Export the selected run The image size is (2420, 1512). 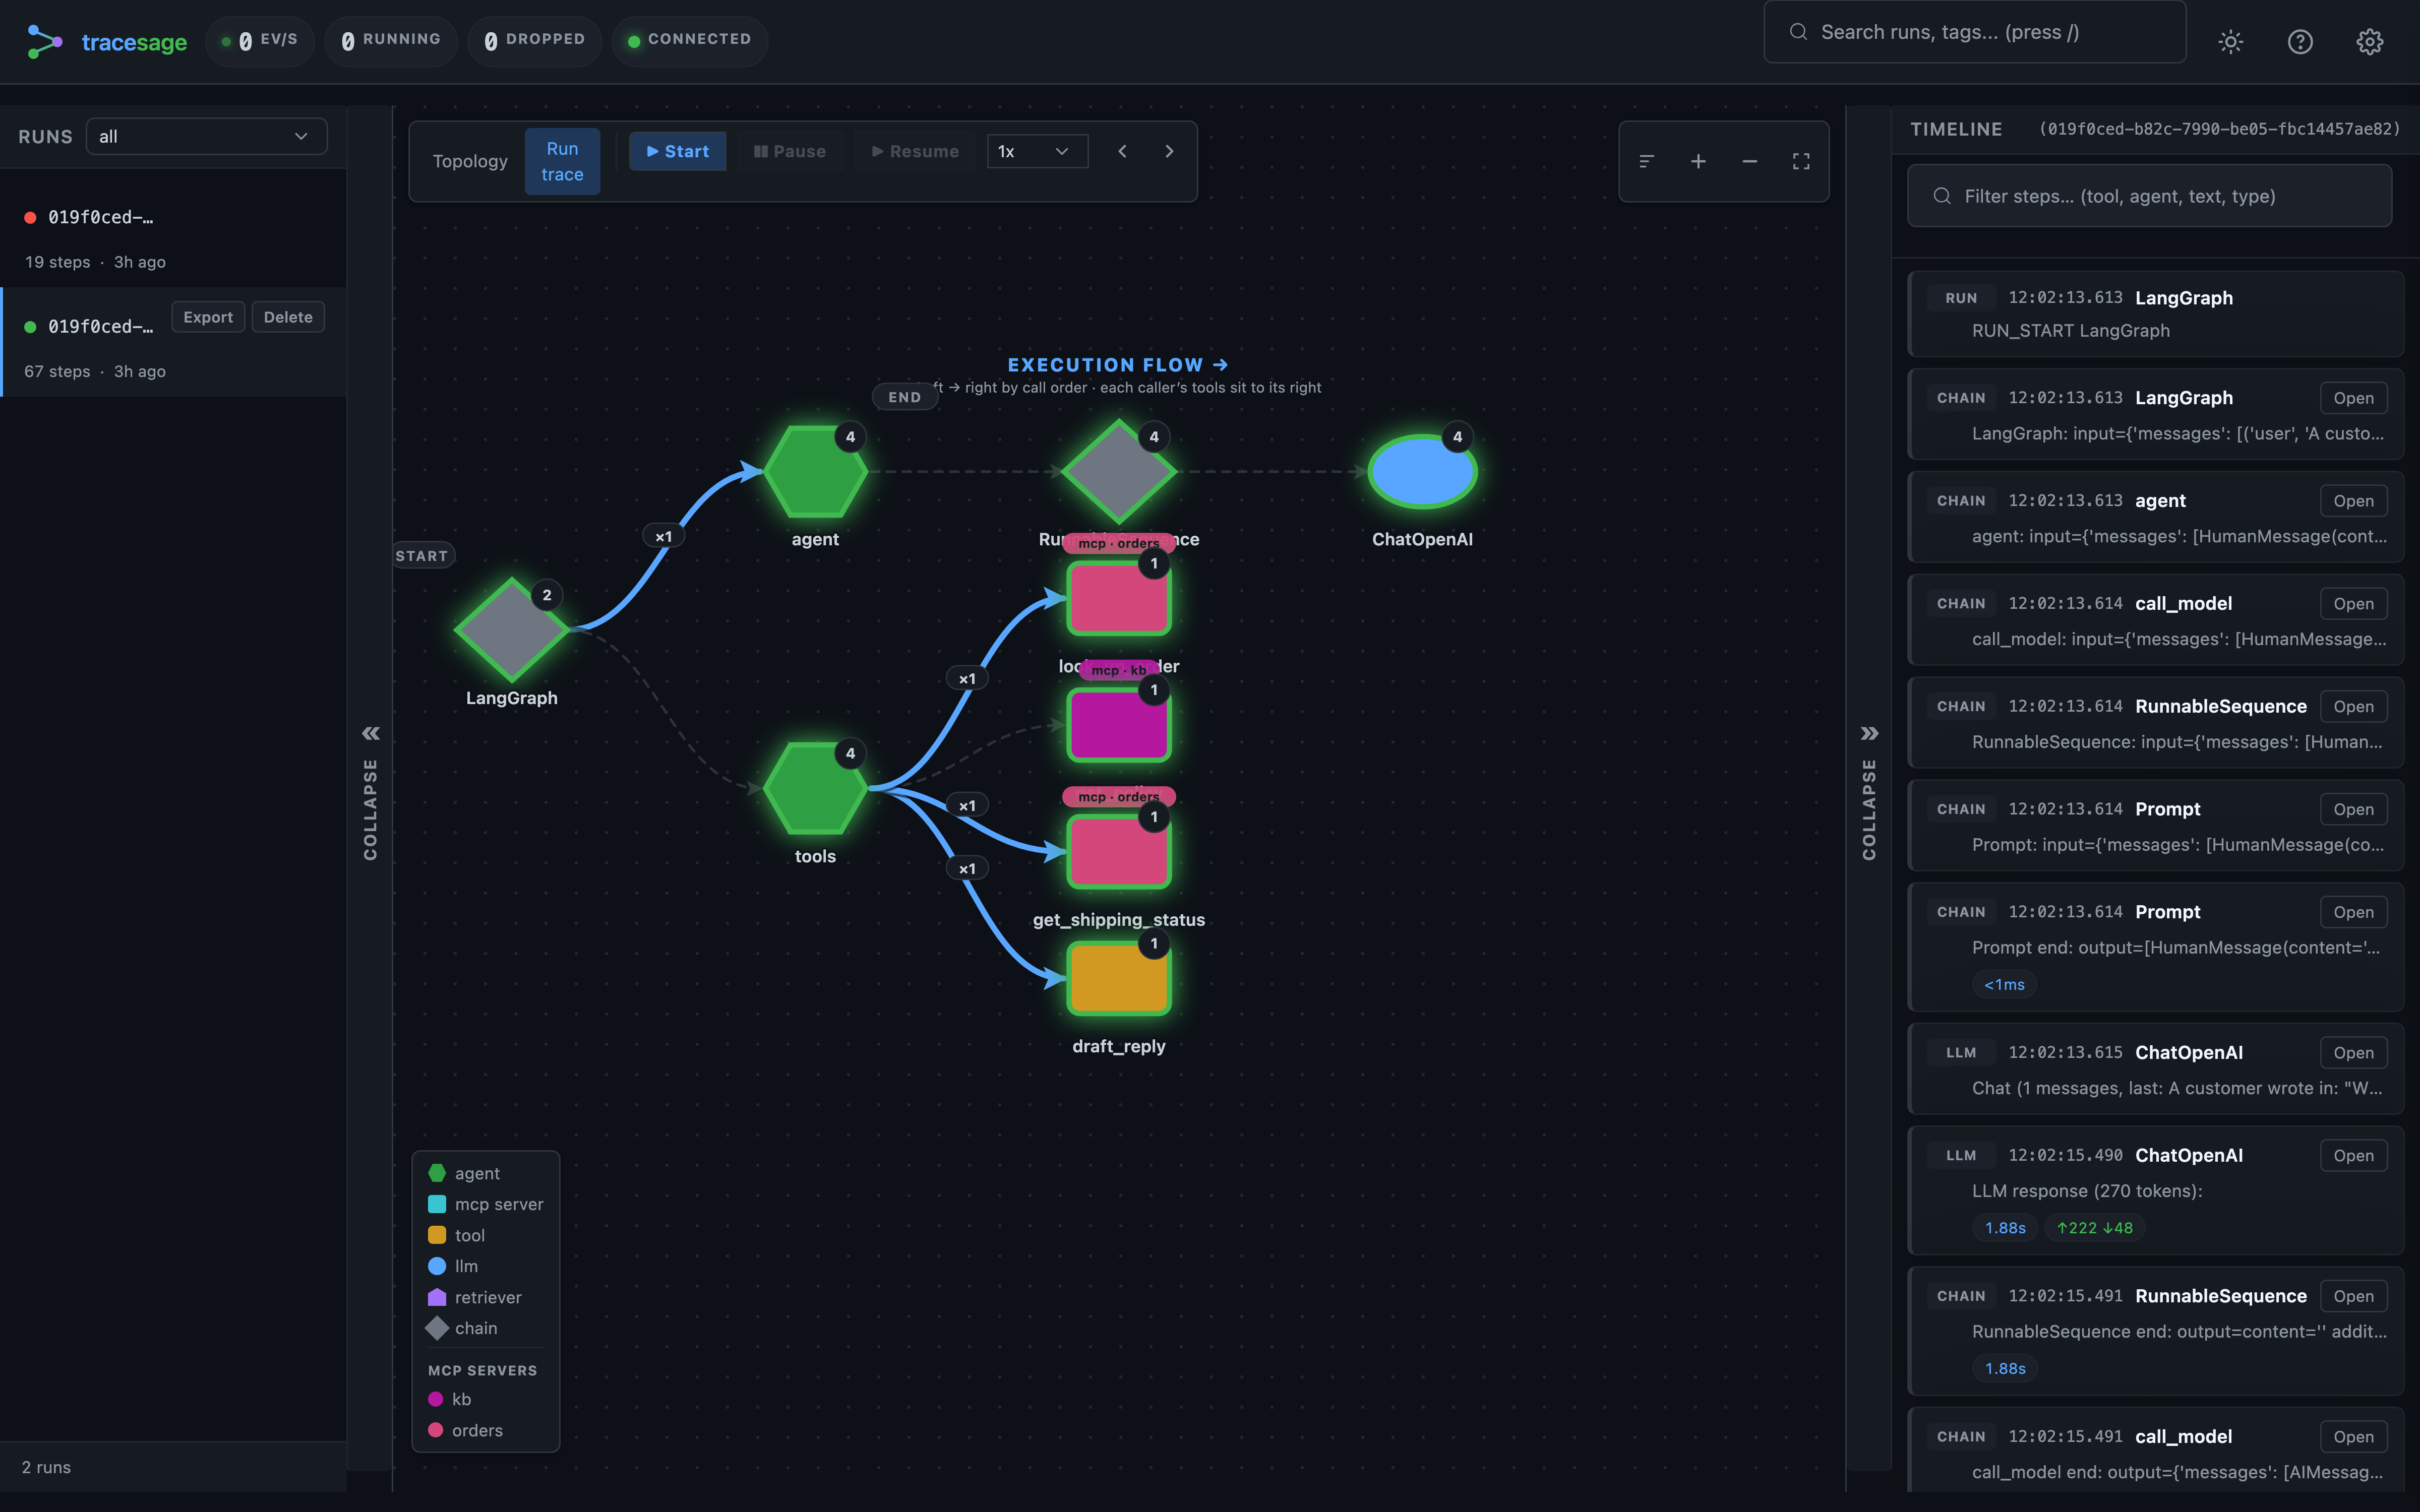[x=208, y=317]
